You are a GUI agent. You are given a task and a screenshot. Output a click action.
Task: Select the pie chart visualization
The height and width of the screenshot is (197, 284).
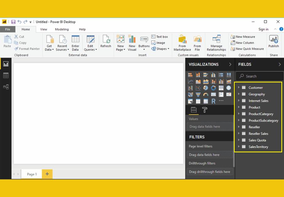(x=206, y=88)
